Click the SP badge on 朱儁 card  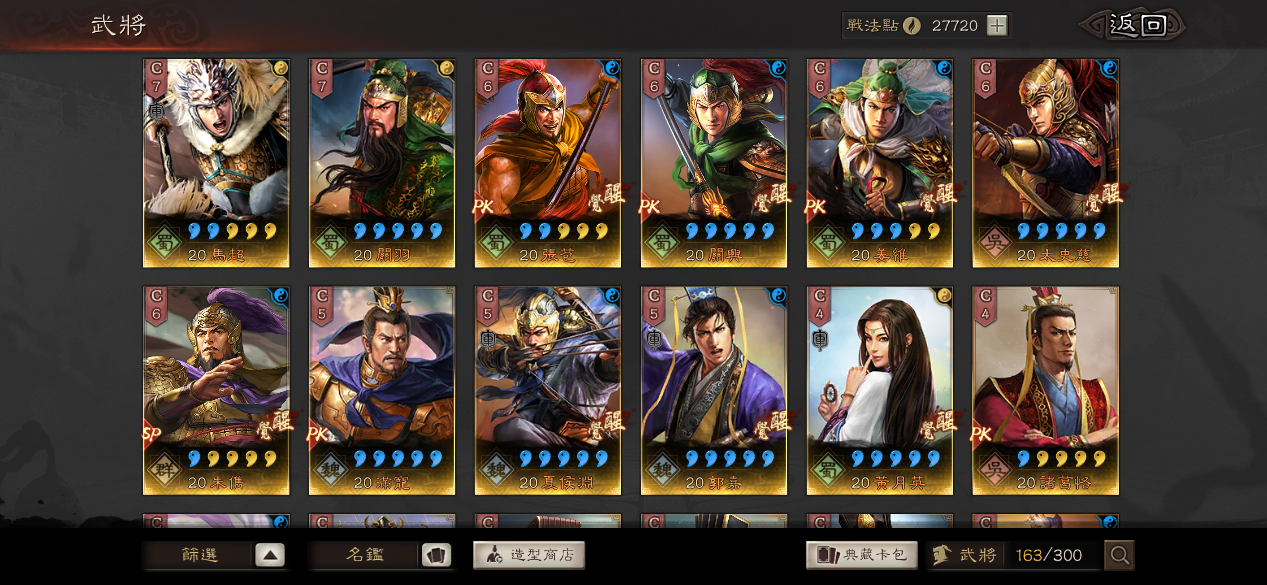(152, 434)
